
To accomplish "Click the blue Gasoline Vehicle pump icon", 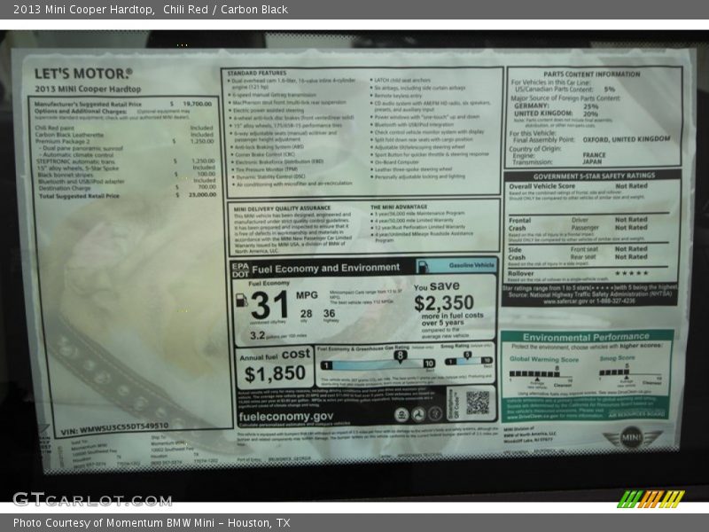I will click(423, 266).
